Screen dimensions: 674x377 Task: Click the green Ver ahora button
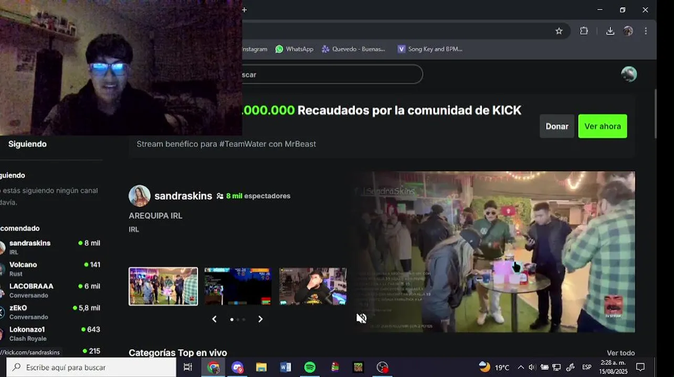point(603,126)
